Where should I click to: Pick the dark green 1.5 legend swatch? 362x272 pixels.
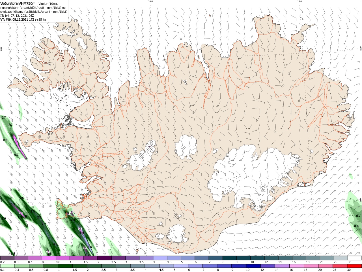point(79,266)
